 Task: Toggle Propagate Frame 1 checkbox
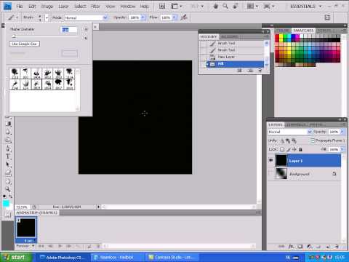click(313, 140)
